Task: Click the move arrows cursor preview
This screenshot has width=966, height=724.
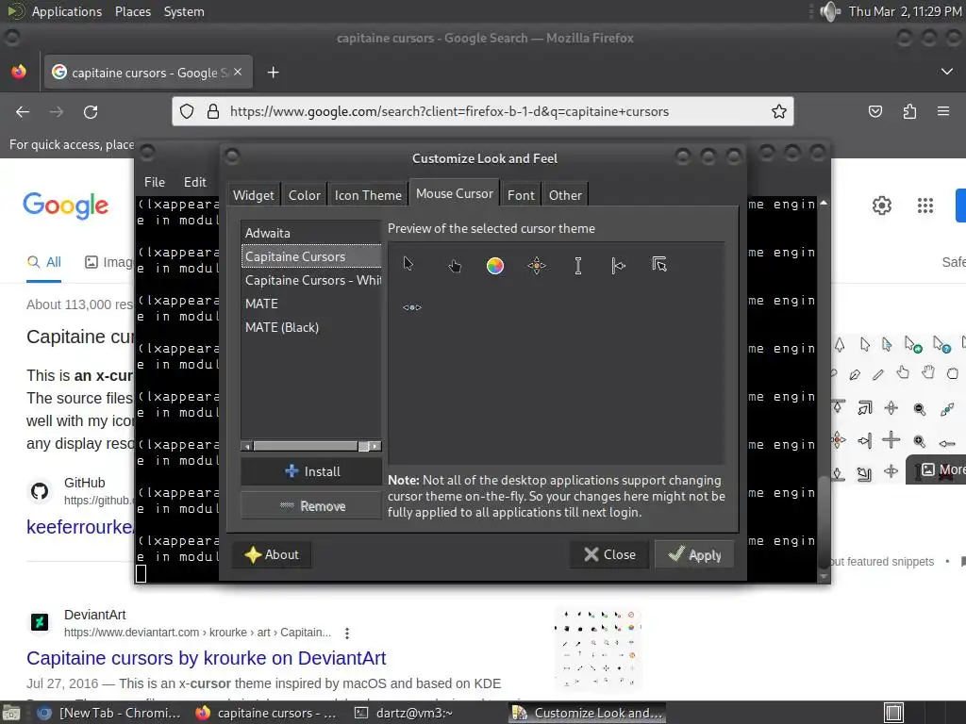Action: pyautogui.click(x=537, y=266)
